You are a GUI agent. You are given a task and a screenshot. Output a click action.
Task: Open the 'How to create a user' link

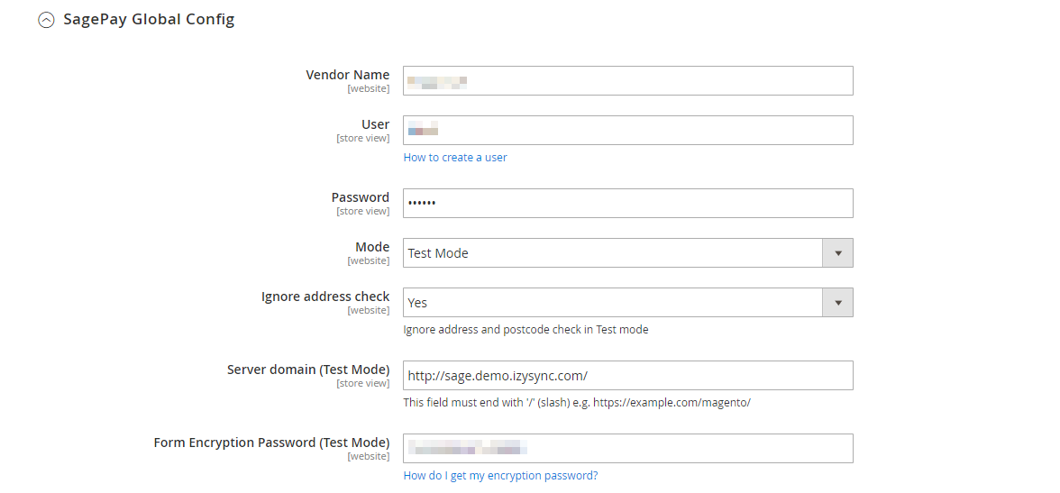point(455,158)
